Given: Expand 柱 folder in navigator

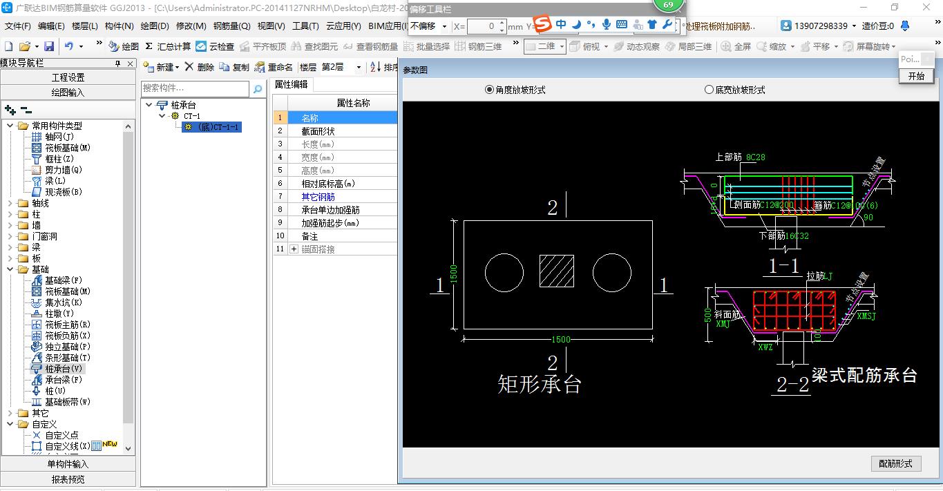Looking at the screenshot, I should (10, 214).
